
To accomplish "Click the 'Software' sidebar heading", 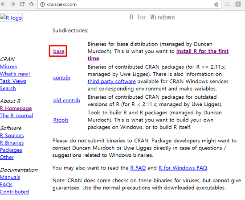I will (x=11, y=128).
